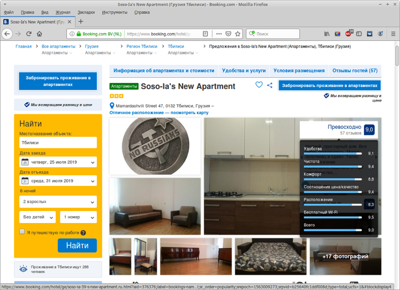Open check-out date dropdown 31 июля 2019

pyautogui.click(x=58, y=181)
